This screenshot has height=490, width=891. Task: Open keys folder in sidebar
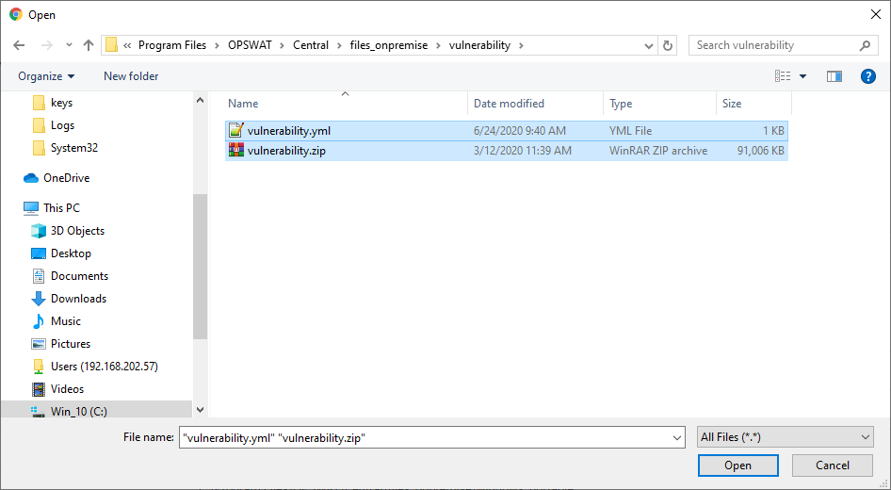coord(61,103)
